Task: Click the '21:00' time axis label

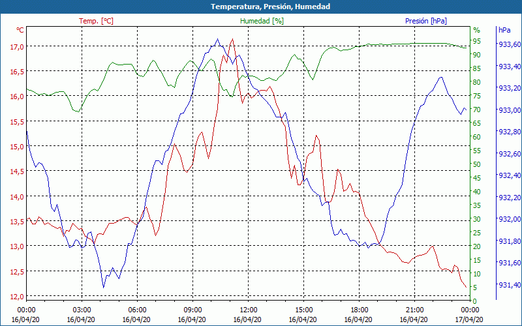Action: click(414, 310)
